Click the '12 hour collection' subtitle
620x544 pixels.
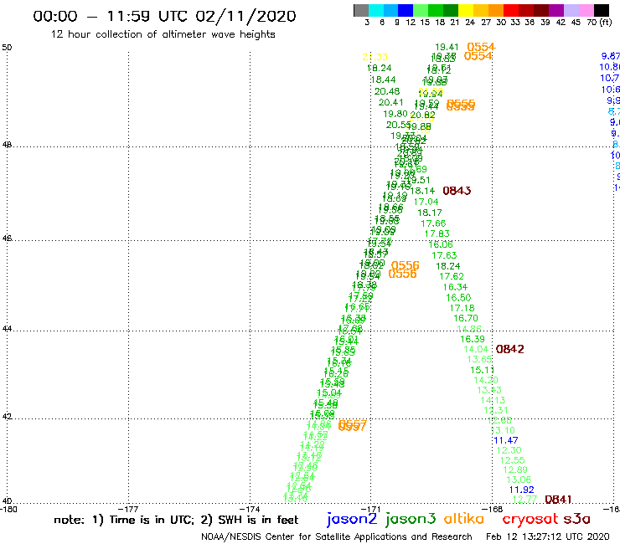tap(163, 34)
